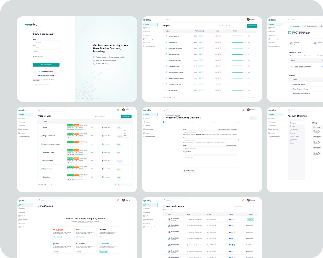Click the back arrow beside Find Contact
Image resolution: width=323 pixels, height=258 pixels.
pos(39,206)
